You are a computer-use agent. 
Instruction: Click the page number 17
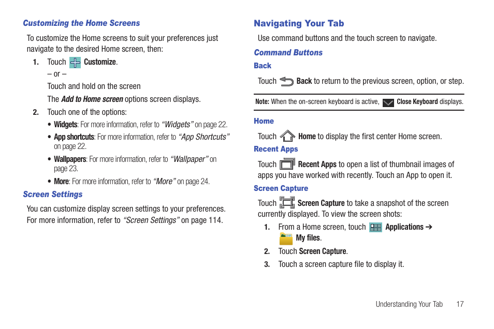[460, 304]
